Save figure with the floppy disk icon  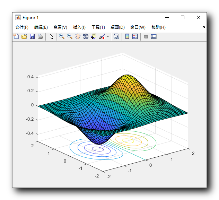point(32,36)
